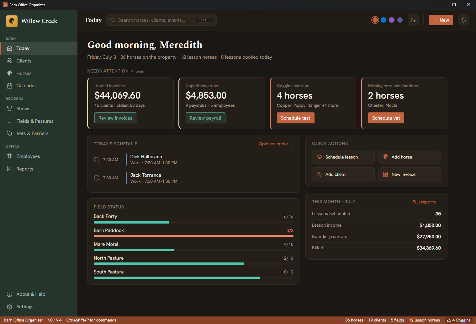Select the purple theme color swatch
The width and height of the screenshot is (476, 324).
tap(392, 20)
